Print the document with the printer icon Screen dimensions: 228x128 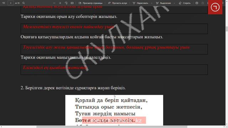[x=197, y=3]
